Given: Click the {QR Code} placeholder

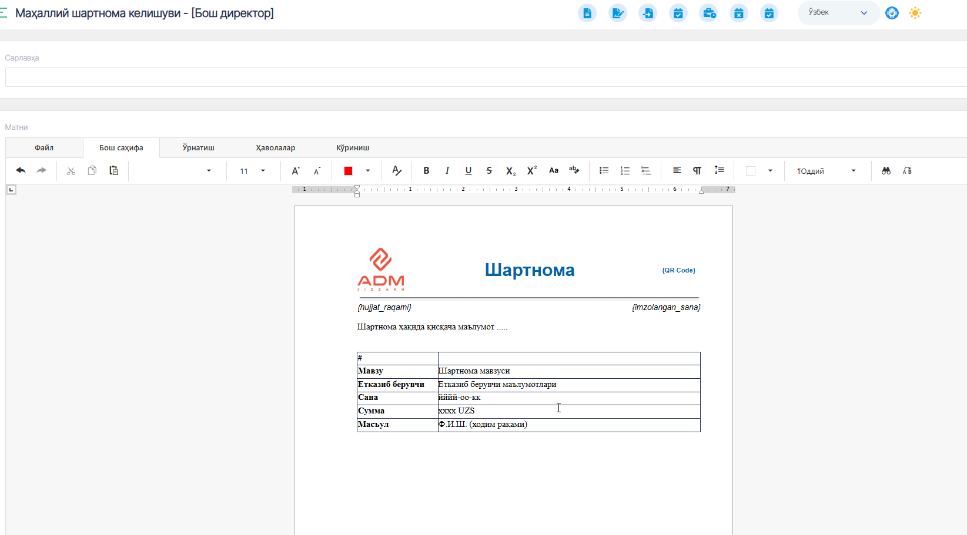Looking at the screenshot, I should (x=678, y=270).
